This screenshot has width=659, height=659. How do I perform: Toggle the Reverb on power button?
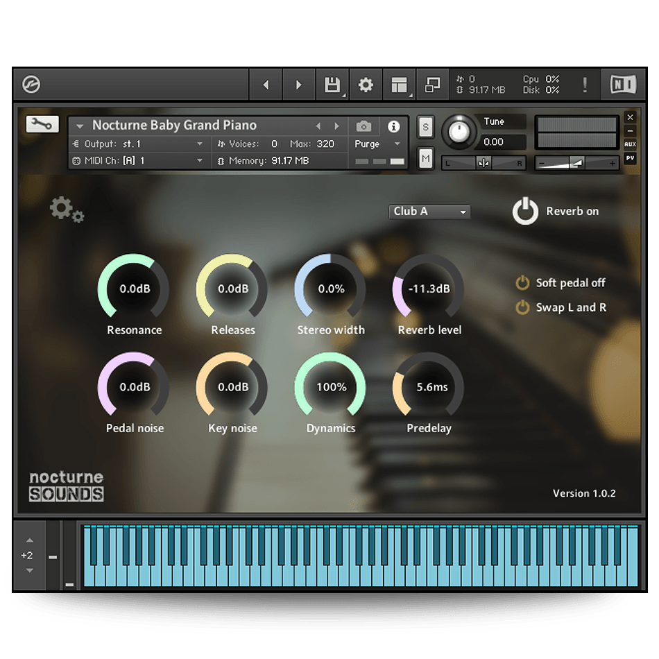point(525,212)
